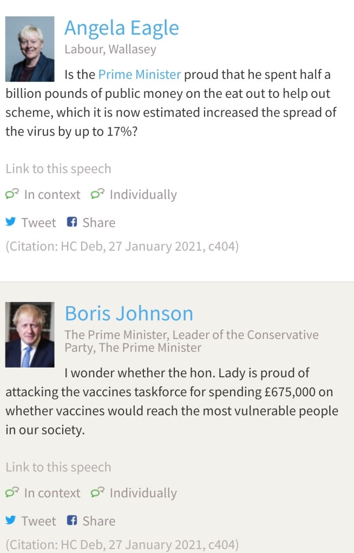The width and height of the screenshot is (354, 553).
Task: Click the Facebook icon under Angela Eagle's speech
Action: [x=72, y=222]
